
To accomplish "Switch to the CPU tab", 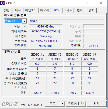I will coord(6,11).
